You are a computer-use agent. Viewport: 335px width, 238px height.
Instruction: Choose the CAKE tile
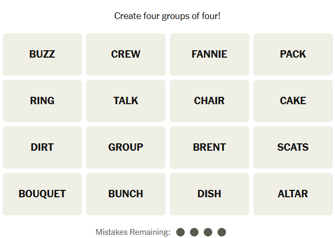[293, 101]
